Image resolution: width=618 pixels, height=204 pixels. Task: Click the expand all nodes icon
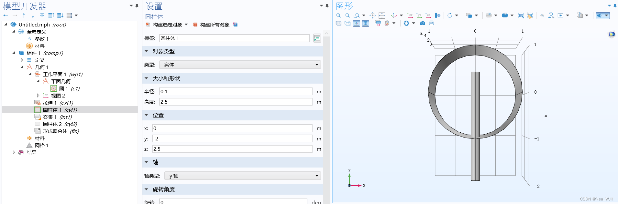pyautogui.click(x=60, y=15)
